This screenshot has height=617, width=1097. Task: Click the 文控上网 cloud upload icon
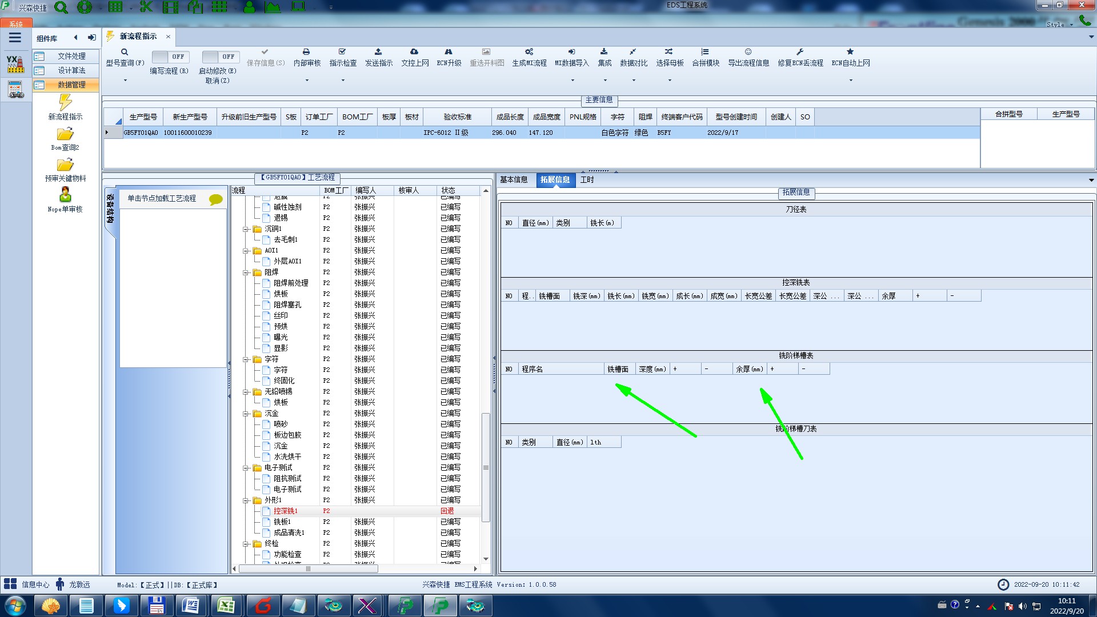414,52
